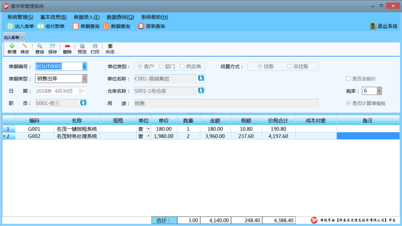
Task: Click the highlighted 备注 cell in row 2
Action: [x=368, y=136]
